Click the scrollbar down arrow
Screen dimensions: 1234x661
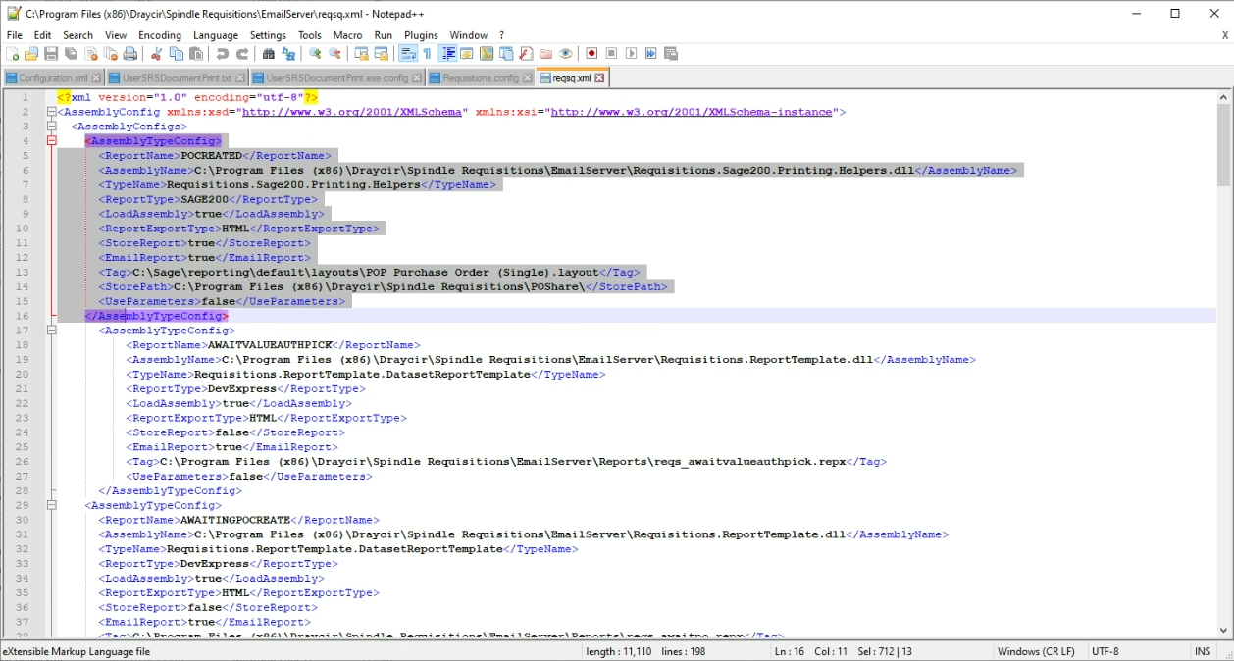tap(1223, 630)
